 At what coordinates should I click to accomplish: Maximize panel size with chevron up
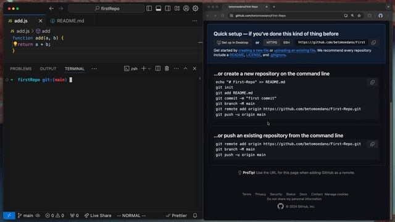coord(185,68)
